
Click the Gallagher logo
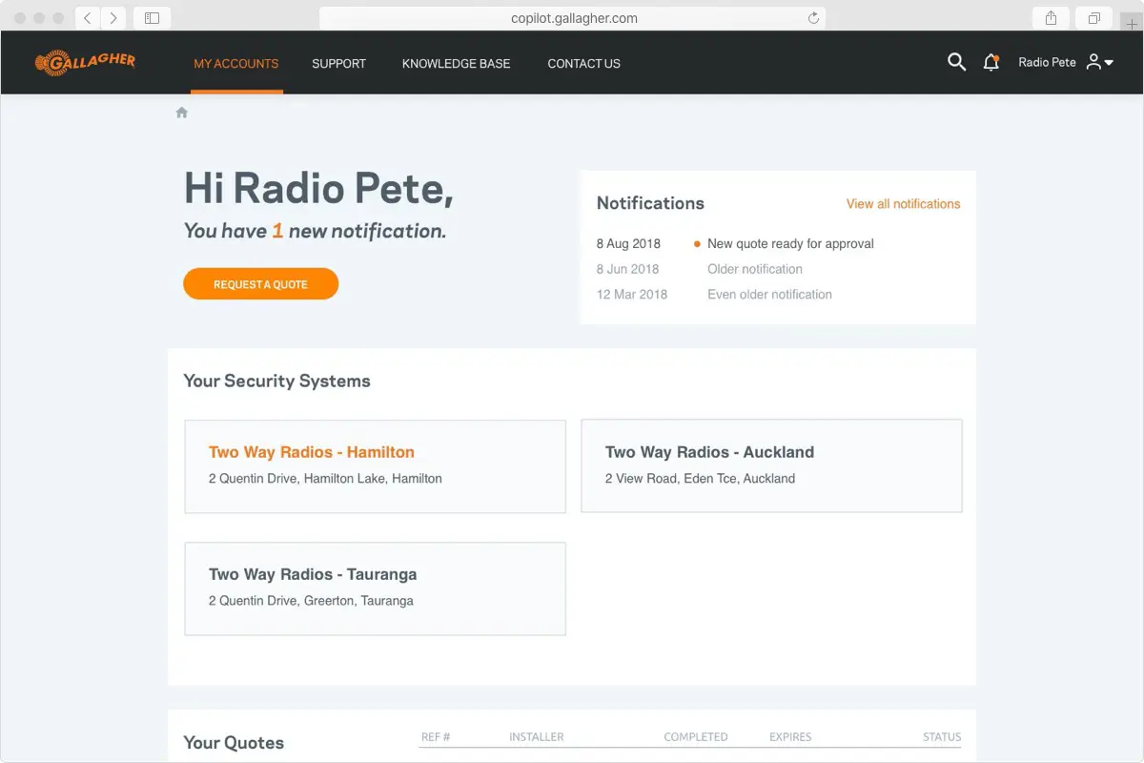[85, 63]
